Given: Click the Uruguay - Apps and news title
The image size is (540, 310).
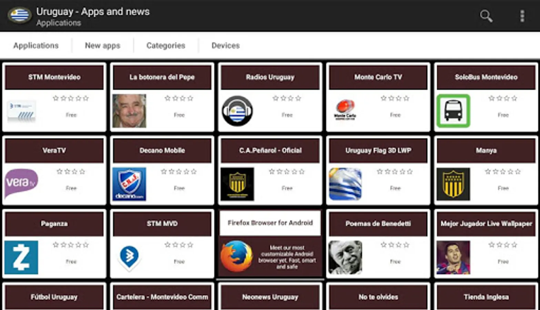Looking at the screenshot, I should tap(93, 12).
